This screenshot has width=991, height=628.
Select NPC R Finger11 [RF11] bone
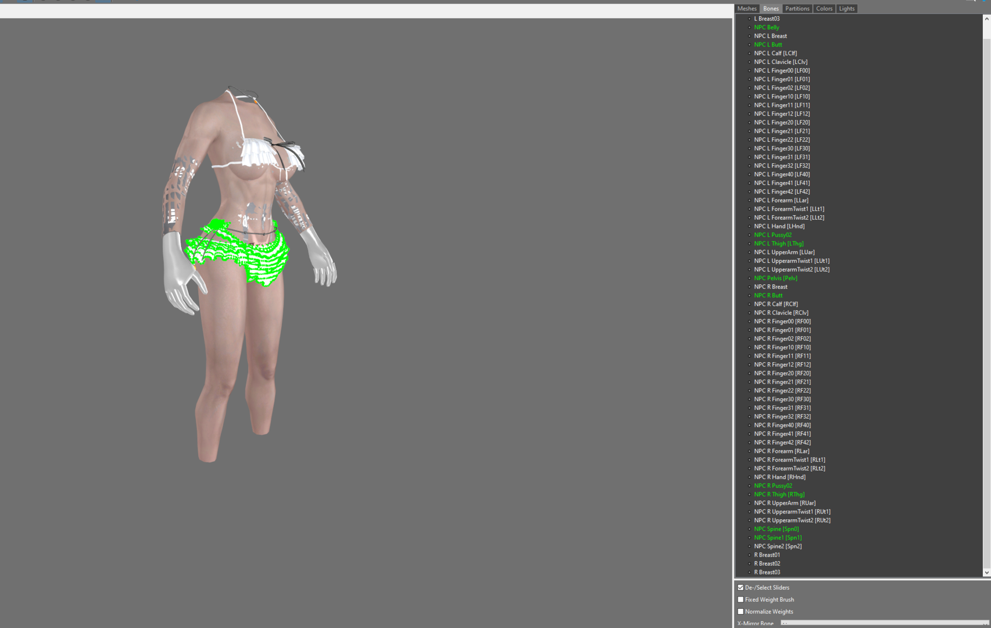(x=782, y=356)
